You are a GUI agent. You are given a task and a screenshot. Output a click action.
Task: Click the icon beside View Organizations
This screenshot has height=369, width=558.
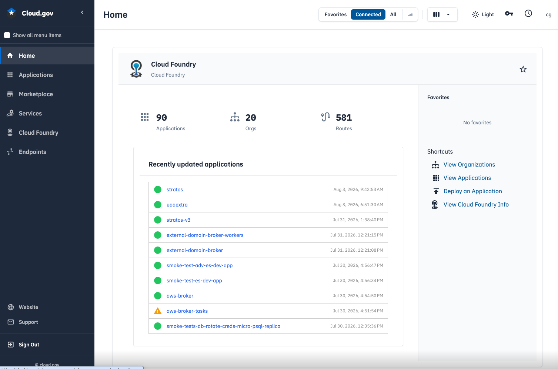435,165
